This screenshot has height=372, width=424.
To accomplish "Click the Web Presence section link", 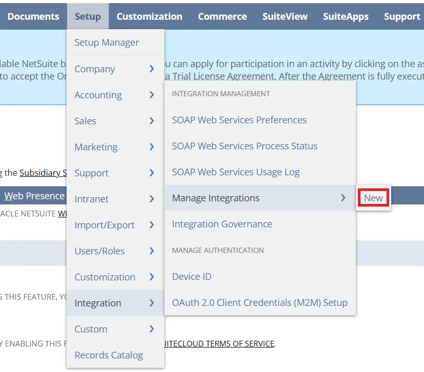I will click(34, 196).
